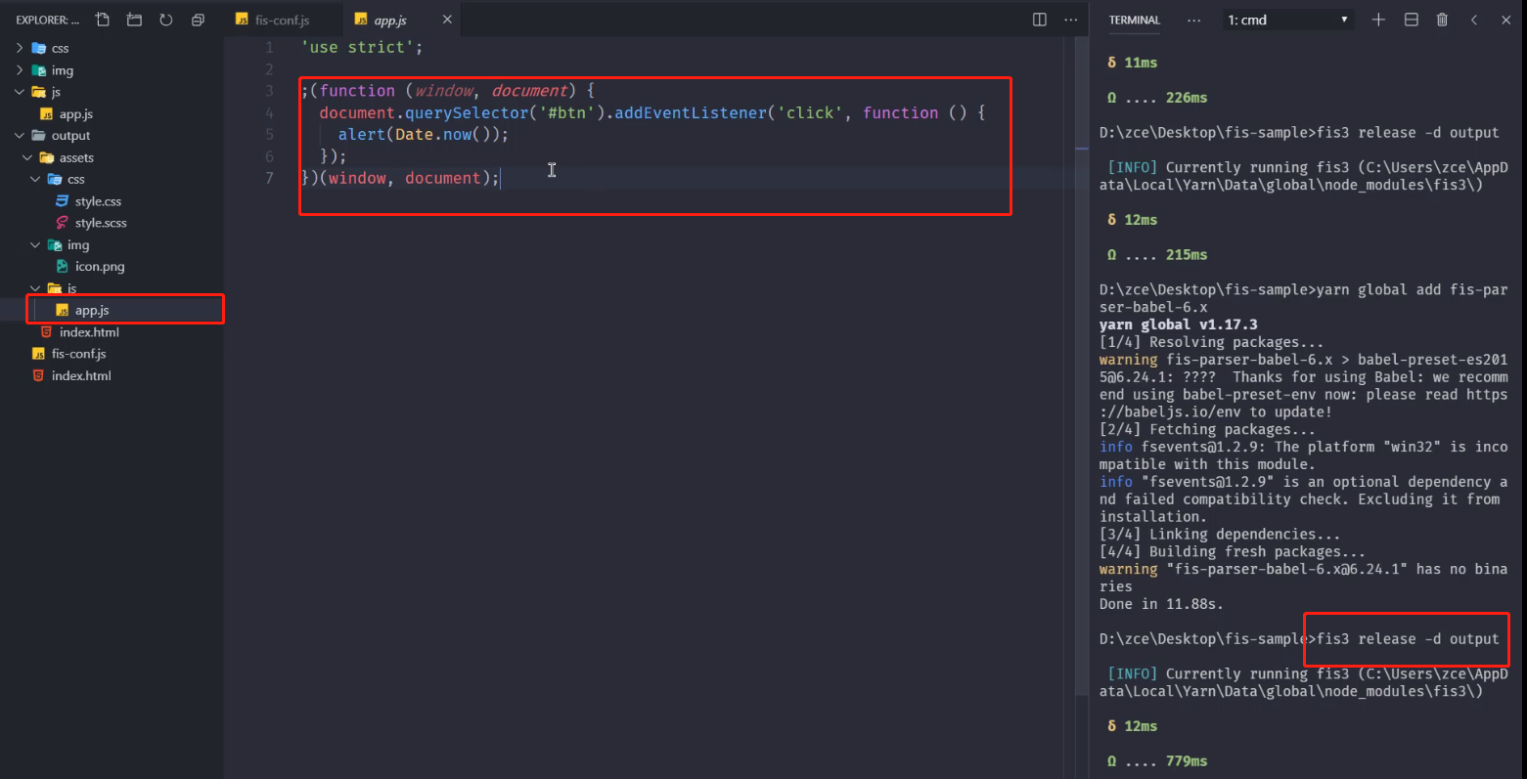Click the JS icon on the fis-conf.js tab
The width and height of the screenshot is (1527, 779).
tap(242, 20)
